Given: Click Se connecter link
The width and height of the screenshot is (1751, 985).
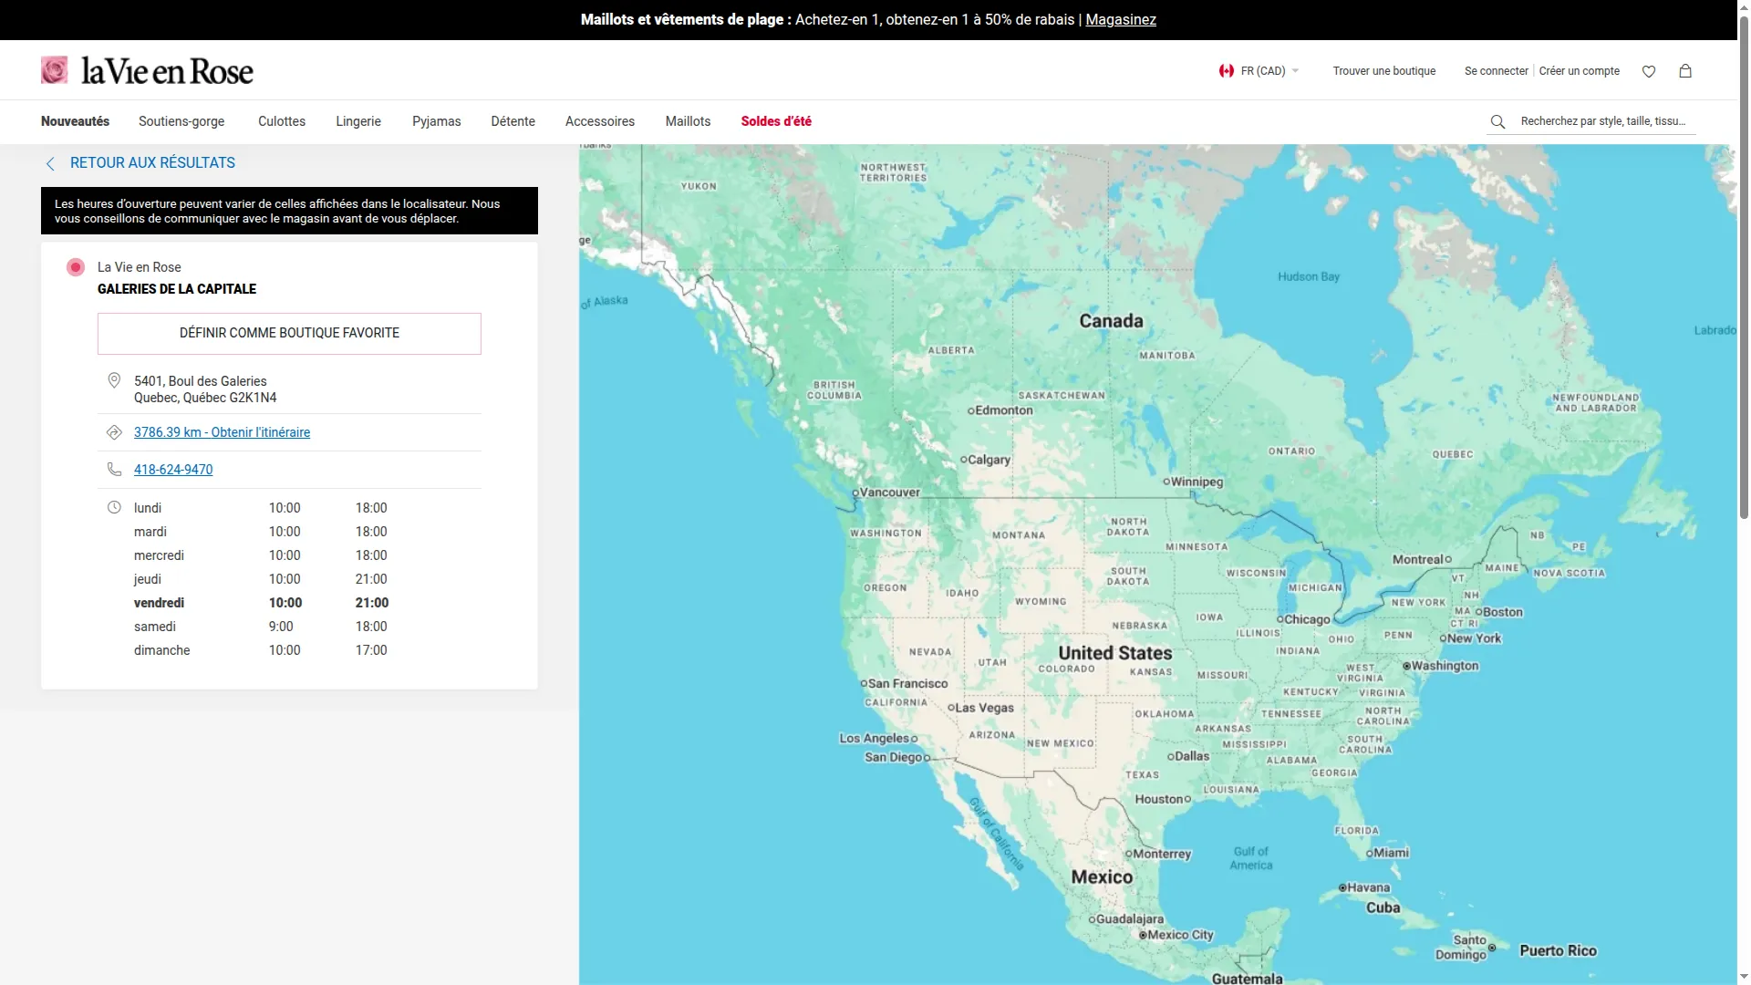Looking at the screenshot, I should [x=1496, y=71].
